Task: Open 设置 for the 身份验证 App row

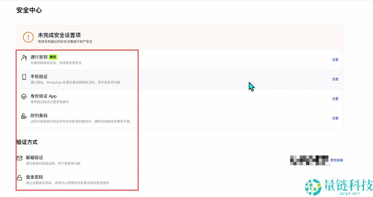Action: (x=335, y=99)
